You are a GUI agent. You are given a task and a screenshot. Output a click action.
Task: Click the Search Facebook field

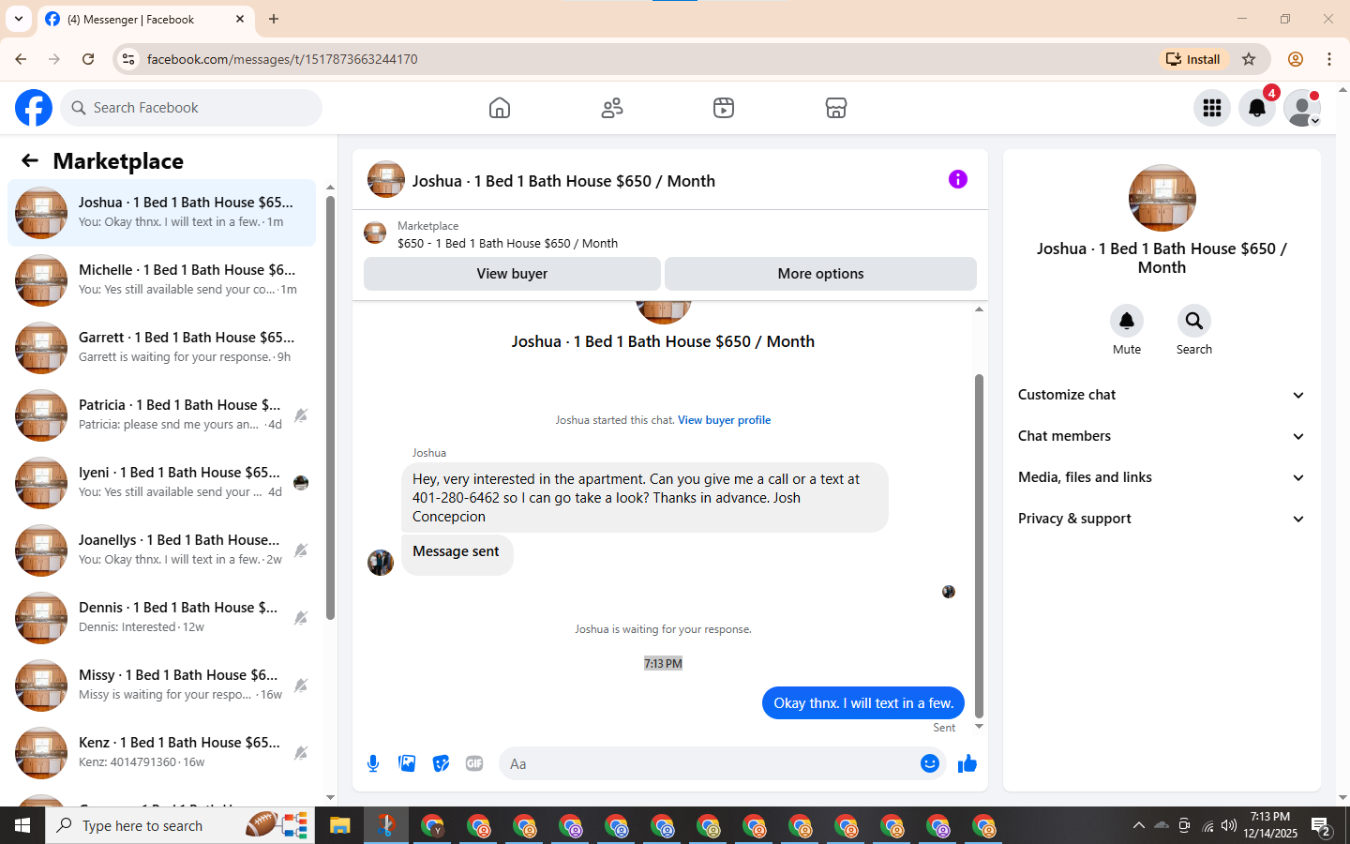click(x=191, y=108)
